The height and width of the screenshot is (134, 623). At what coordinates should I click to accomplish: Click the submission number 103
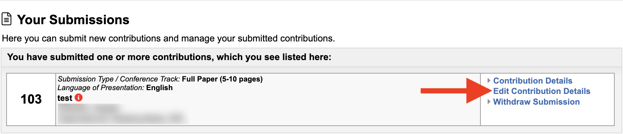pyautogui.click(x=31, y=99)
